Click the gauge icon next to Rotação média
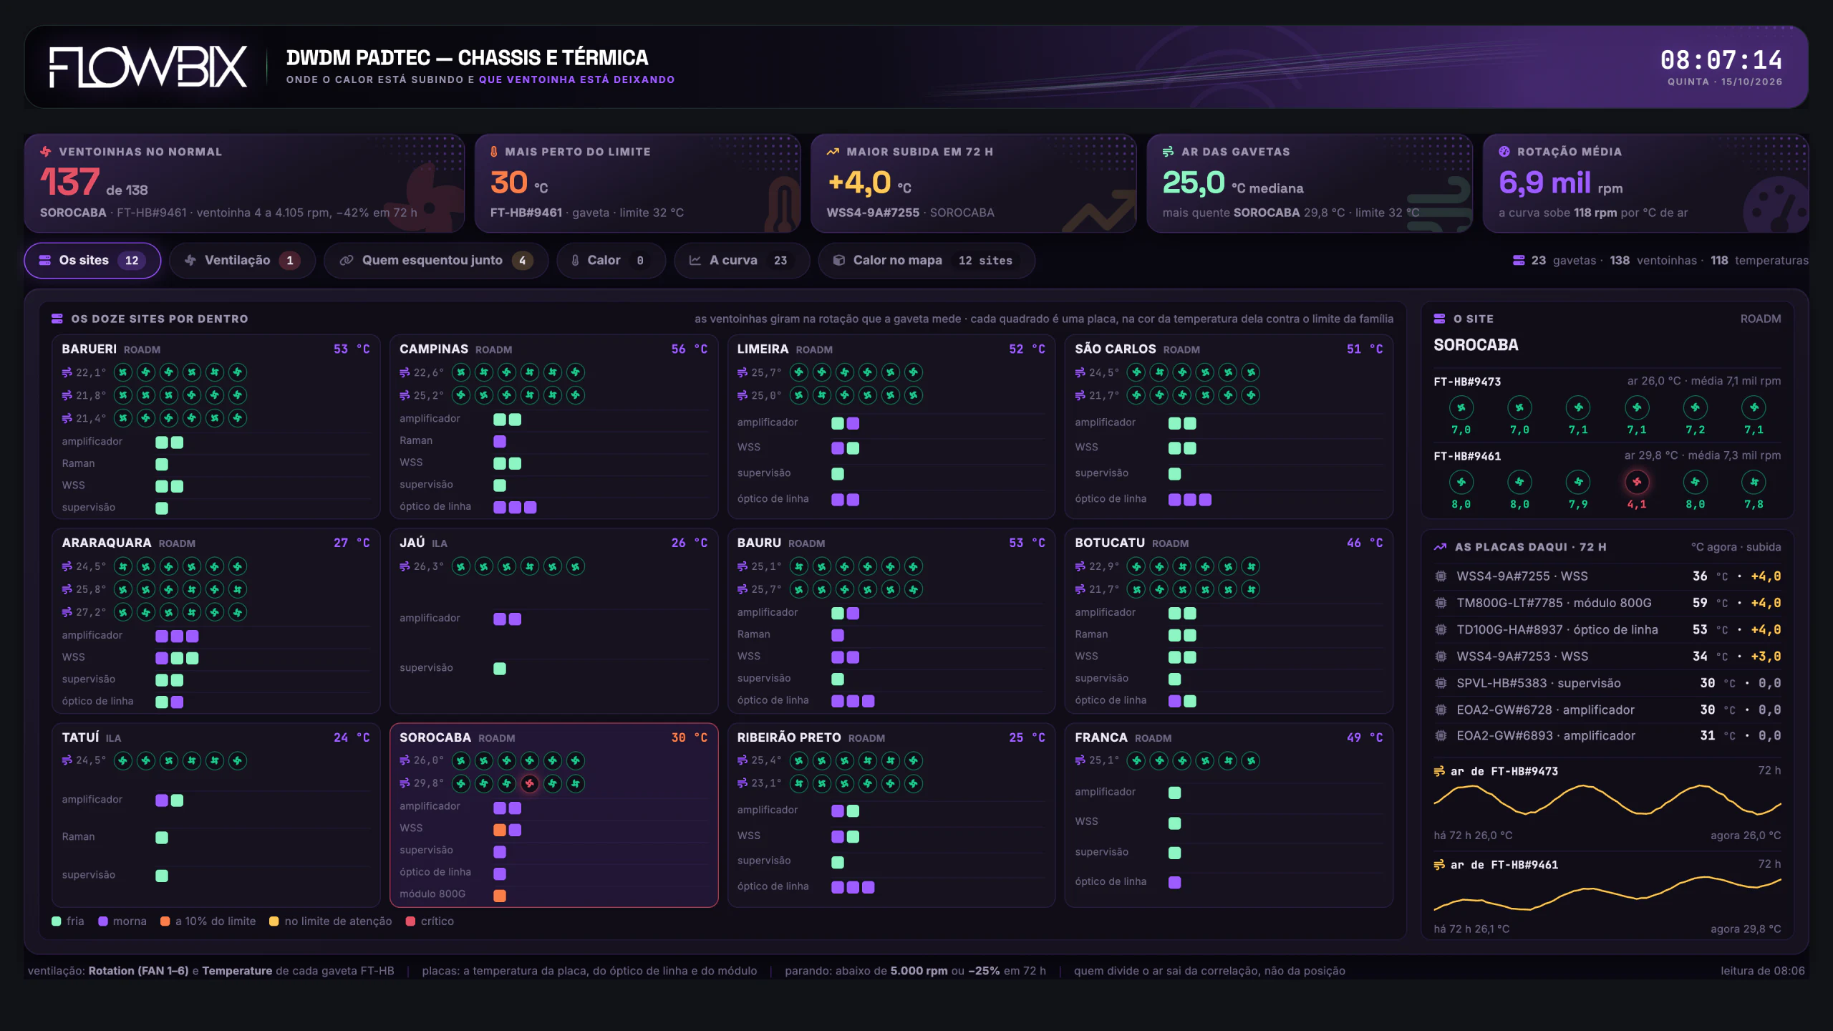 point(1504,152)
